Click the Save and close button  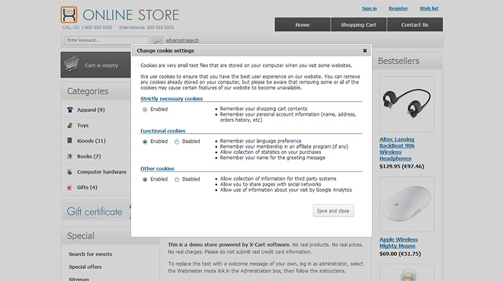tap(333, 211)
